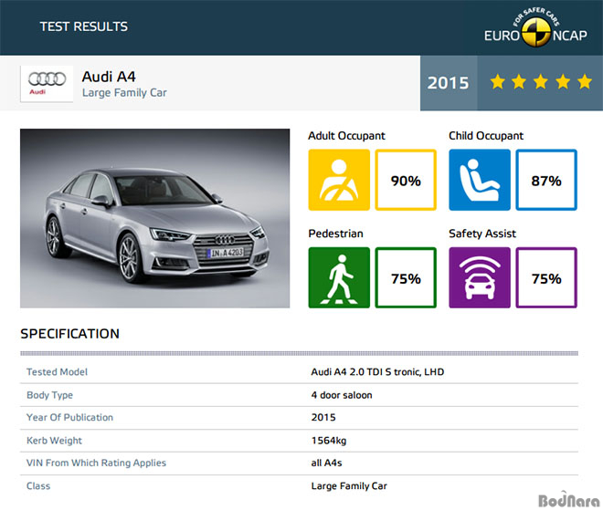Click the Adult Occupant label
This screenshot has height=510, width=603.
pyautogui.click(x=346, y=136)
